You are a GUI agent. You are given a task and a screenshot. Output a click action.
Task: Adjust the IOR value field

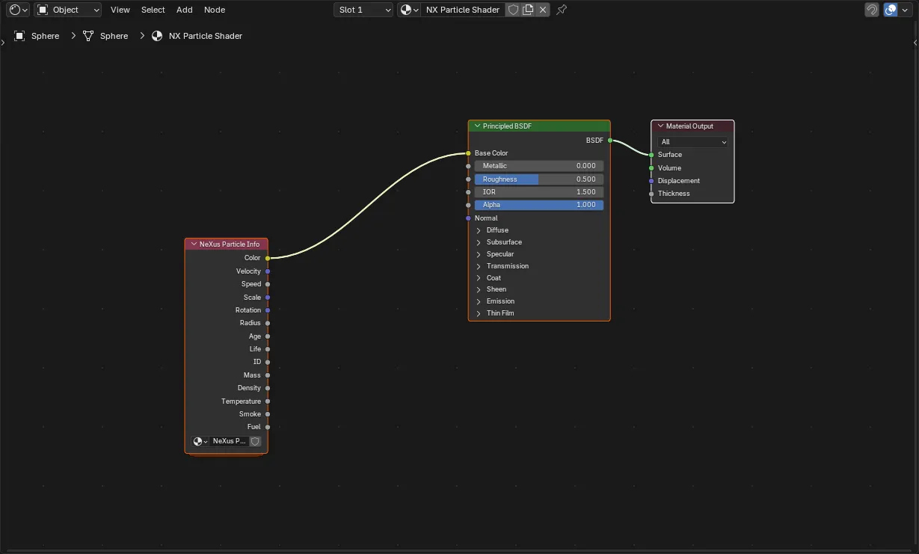point(538,192)
